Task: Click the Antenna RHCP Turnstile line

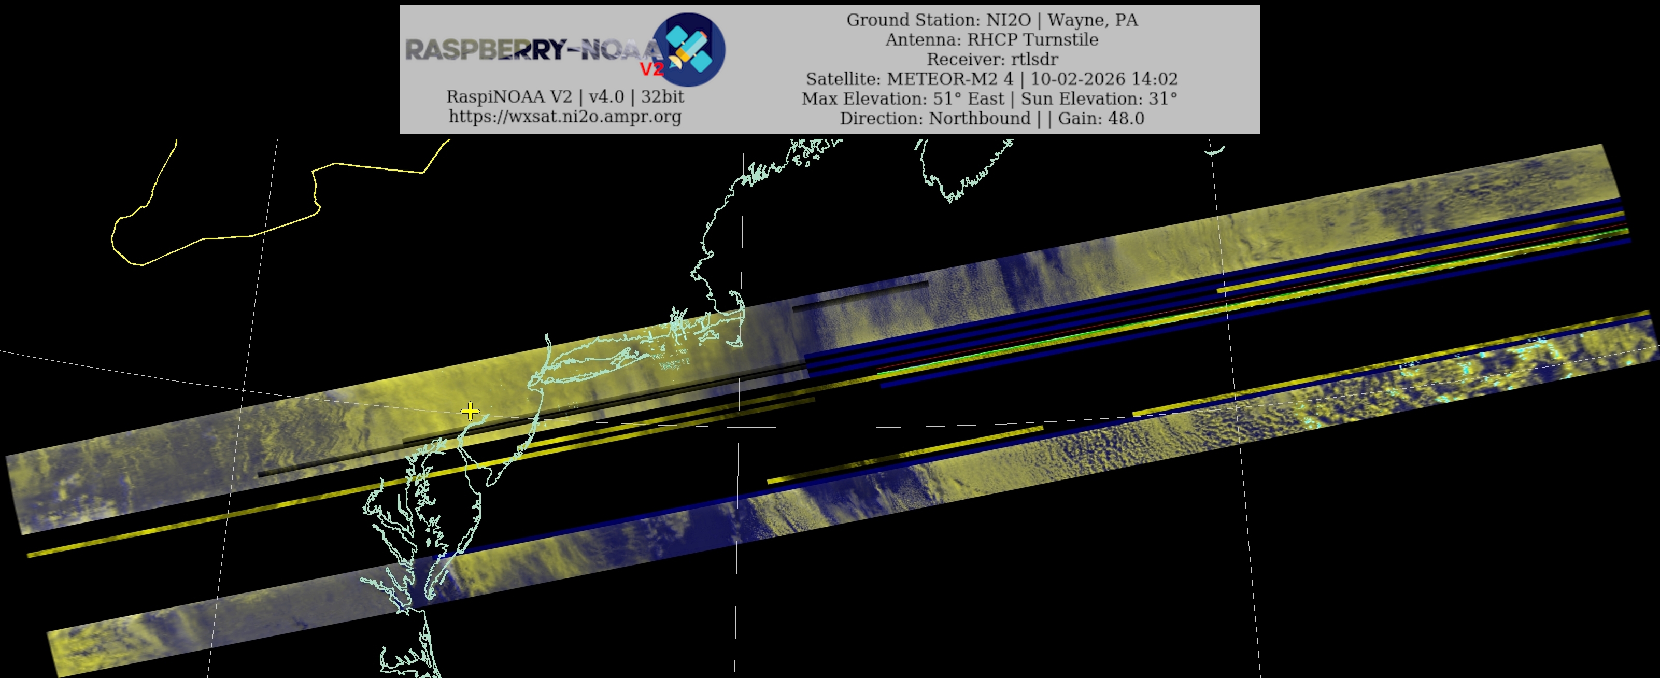Action: point(992,40)
